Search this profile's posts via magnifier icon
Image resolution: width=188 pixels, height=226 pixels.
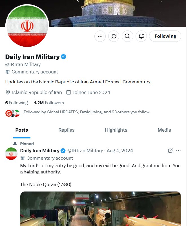(127, 36)
